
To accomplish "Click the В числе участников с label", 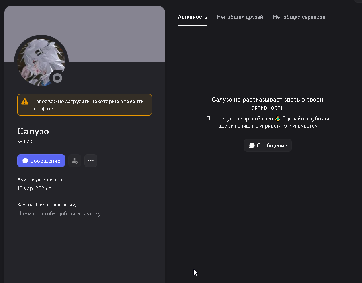I will (x=41, y=180).
